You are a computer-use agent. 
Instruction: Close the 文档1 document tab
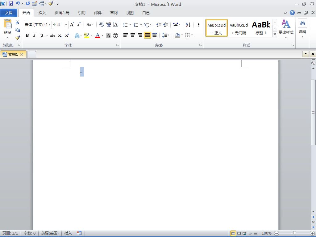[x=22, y=54]
